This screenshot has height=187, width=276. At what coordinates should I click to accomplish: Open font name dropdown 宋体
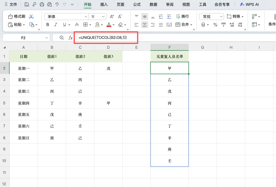tap(86, 17)
